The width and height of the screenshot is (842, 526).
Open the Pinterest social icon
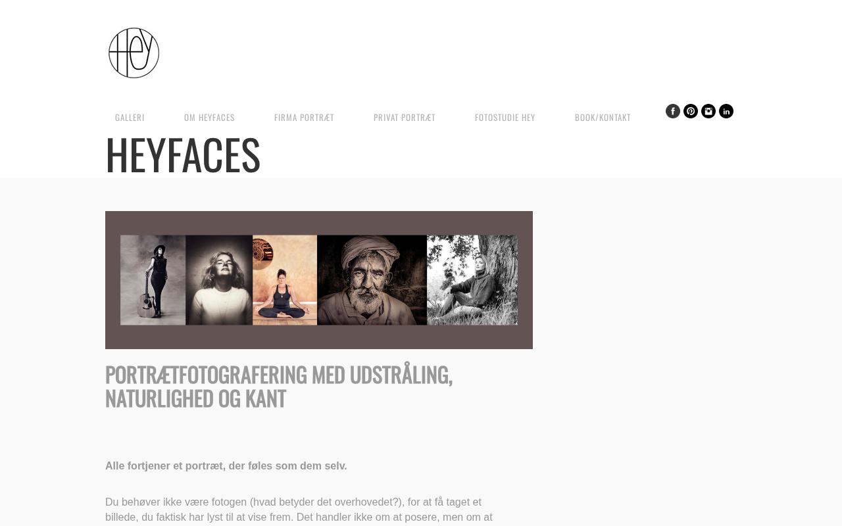pyautogui.click(x=691, y=111)
